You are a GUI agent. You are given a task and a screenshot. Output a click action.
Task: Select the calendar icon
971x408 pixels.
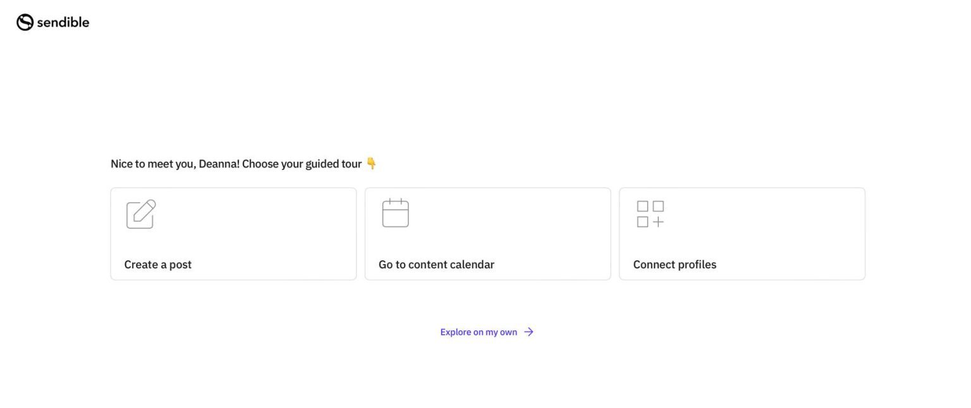(x=395, y=213)
